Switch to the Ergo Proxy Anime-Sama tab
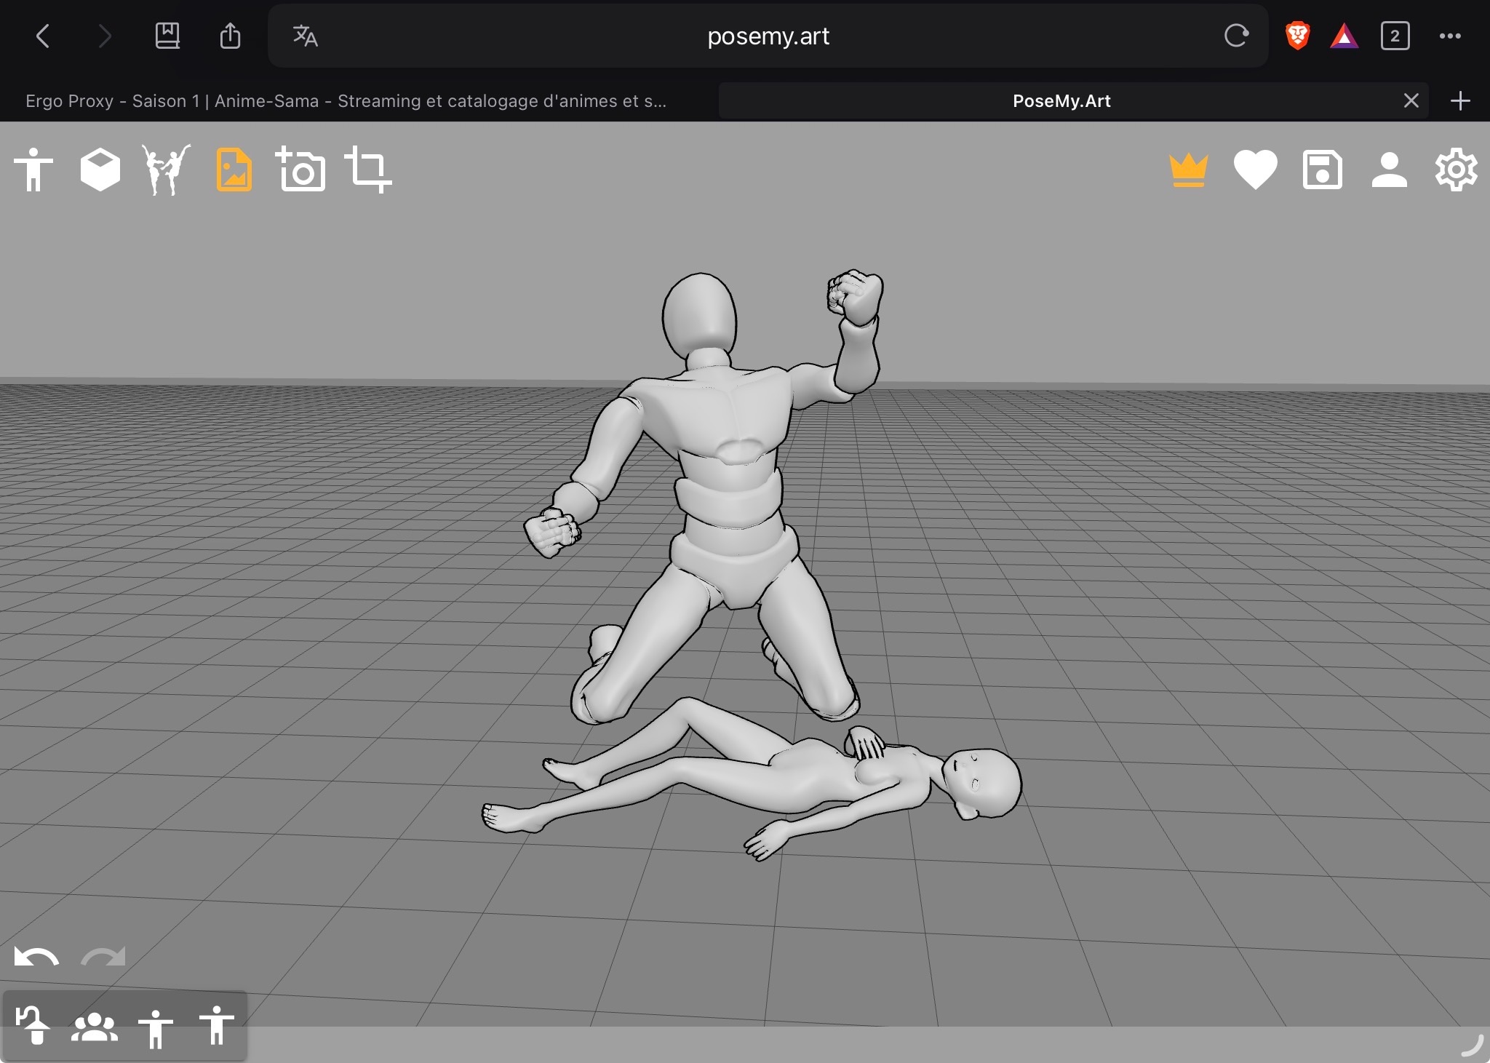 pos(346,101)
